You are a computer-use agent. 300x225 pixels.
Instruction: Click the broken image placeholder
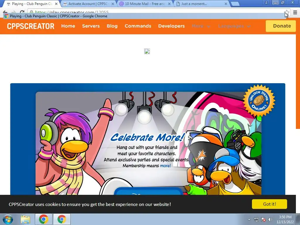coord(147,51)
